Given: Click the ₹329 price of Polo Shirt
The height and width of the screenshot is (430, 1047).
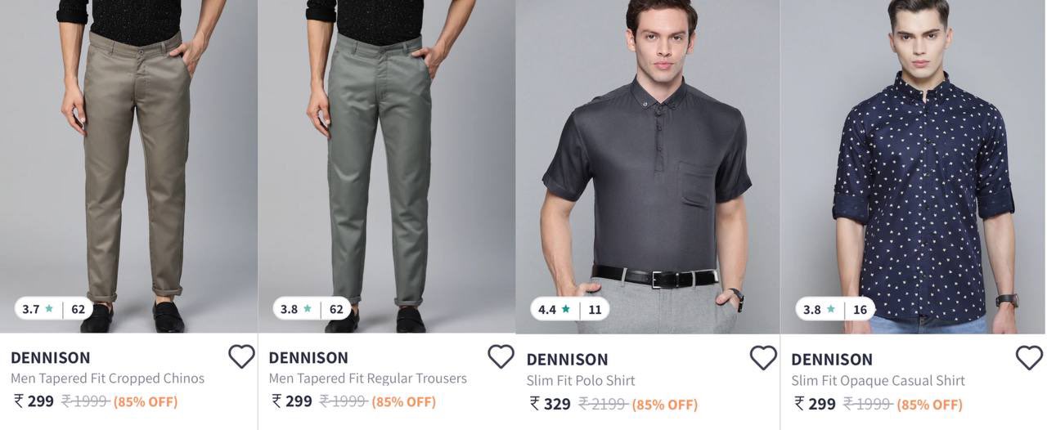Looking at the screenshot, I should coord(550,404).
